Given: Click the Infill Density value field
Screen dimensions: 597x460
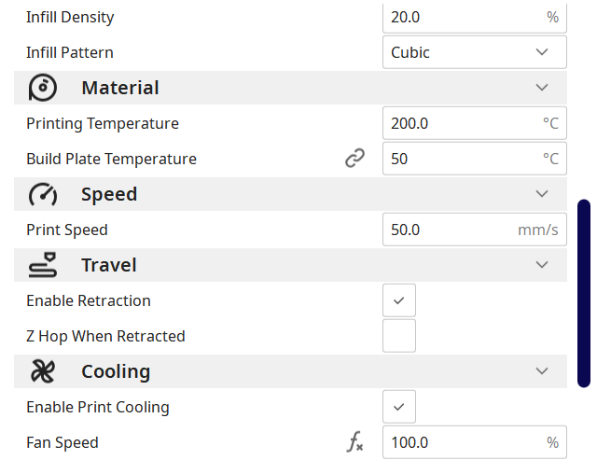Looking at the screenshot, I should pos(462,17).
